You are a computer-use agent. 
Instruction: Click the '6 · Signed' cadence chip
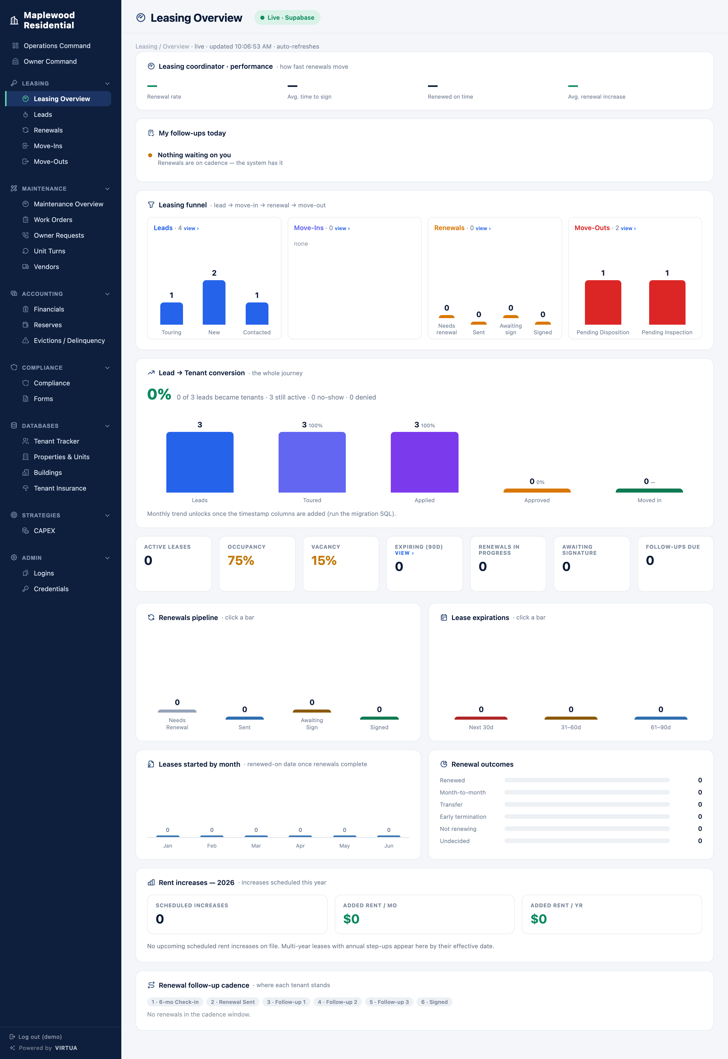pyautogui.click(x=434, y=1002)
